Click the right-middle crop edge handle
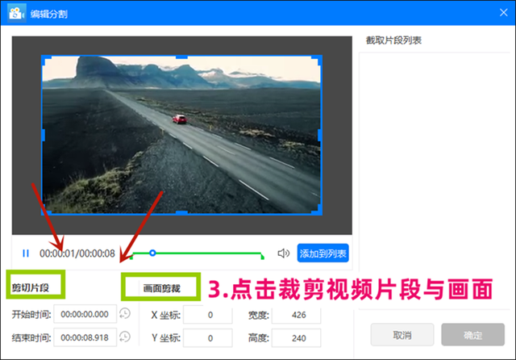The height and width of the screenshot is (360, 516). [321, 134]
